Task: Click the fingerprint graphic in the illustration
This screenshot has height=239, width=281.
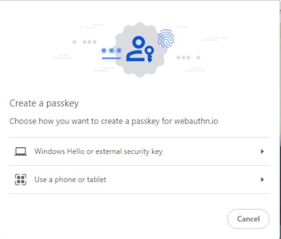Action: point(166,39)
